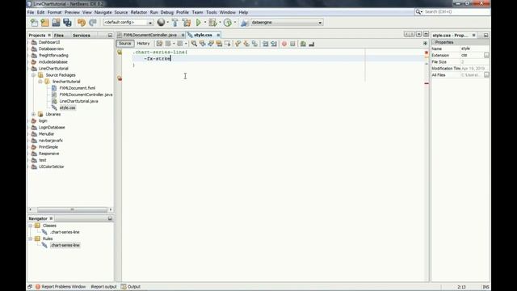517x291 pixels.
Task: Toggle Bookmark in the editor toolbar
Action: coord(254,44)
